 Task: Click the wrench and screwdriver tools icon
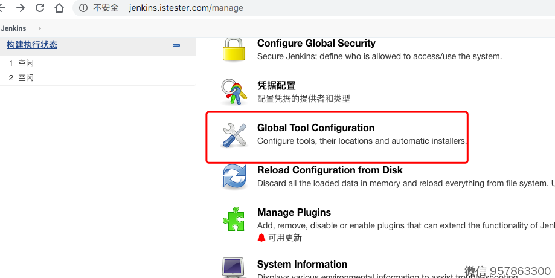pyautogui.click(x=234, y=135)
